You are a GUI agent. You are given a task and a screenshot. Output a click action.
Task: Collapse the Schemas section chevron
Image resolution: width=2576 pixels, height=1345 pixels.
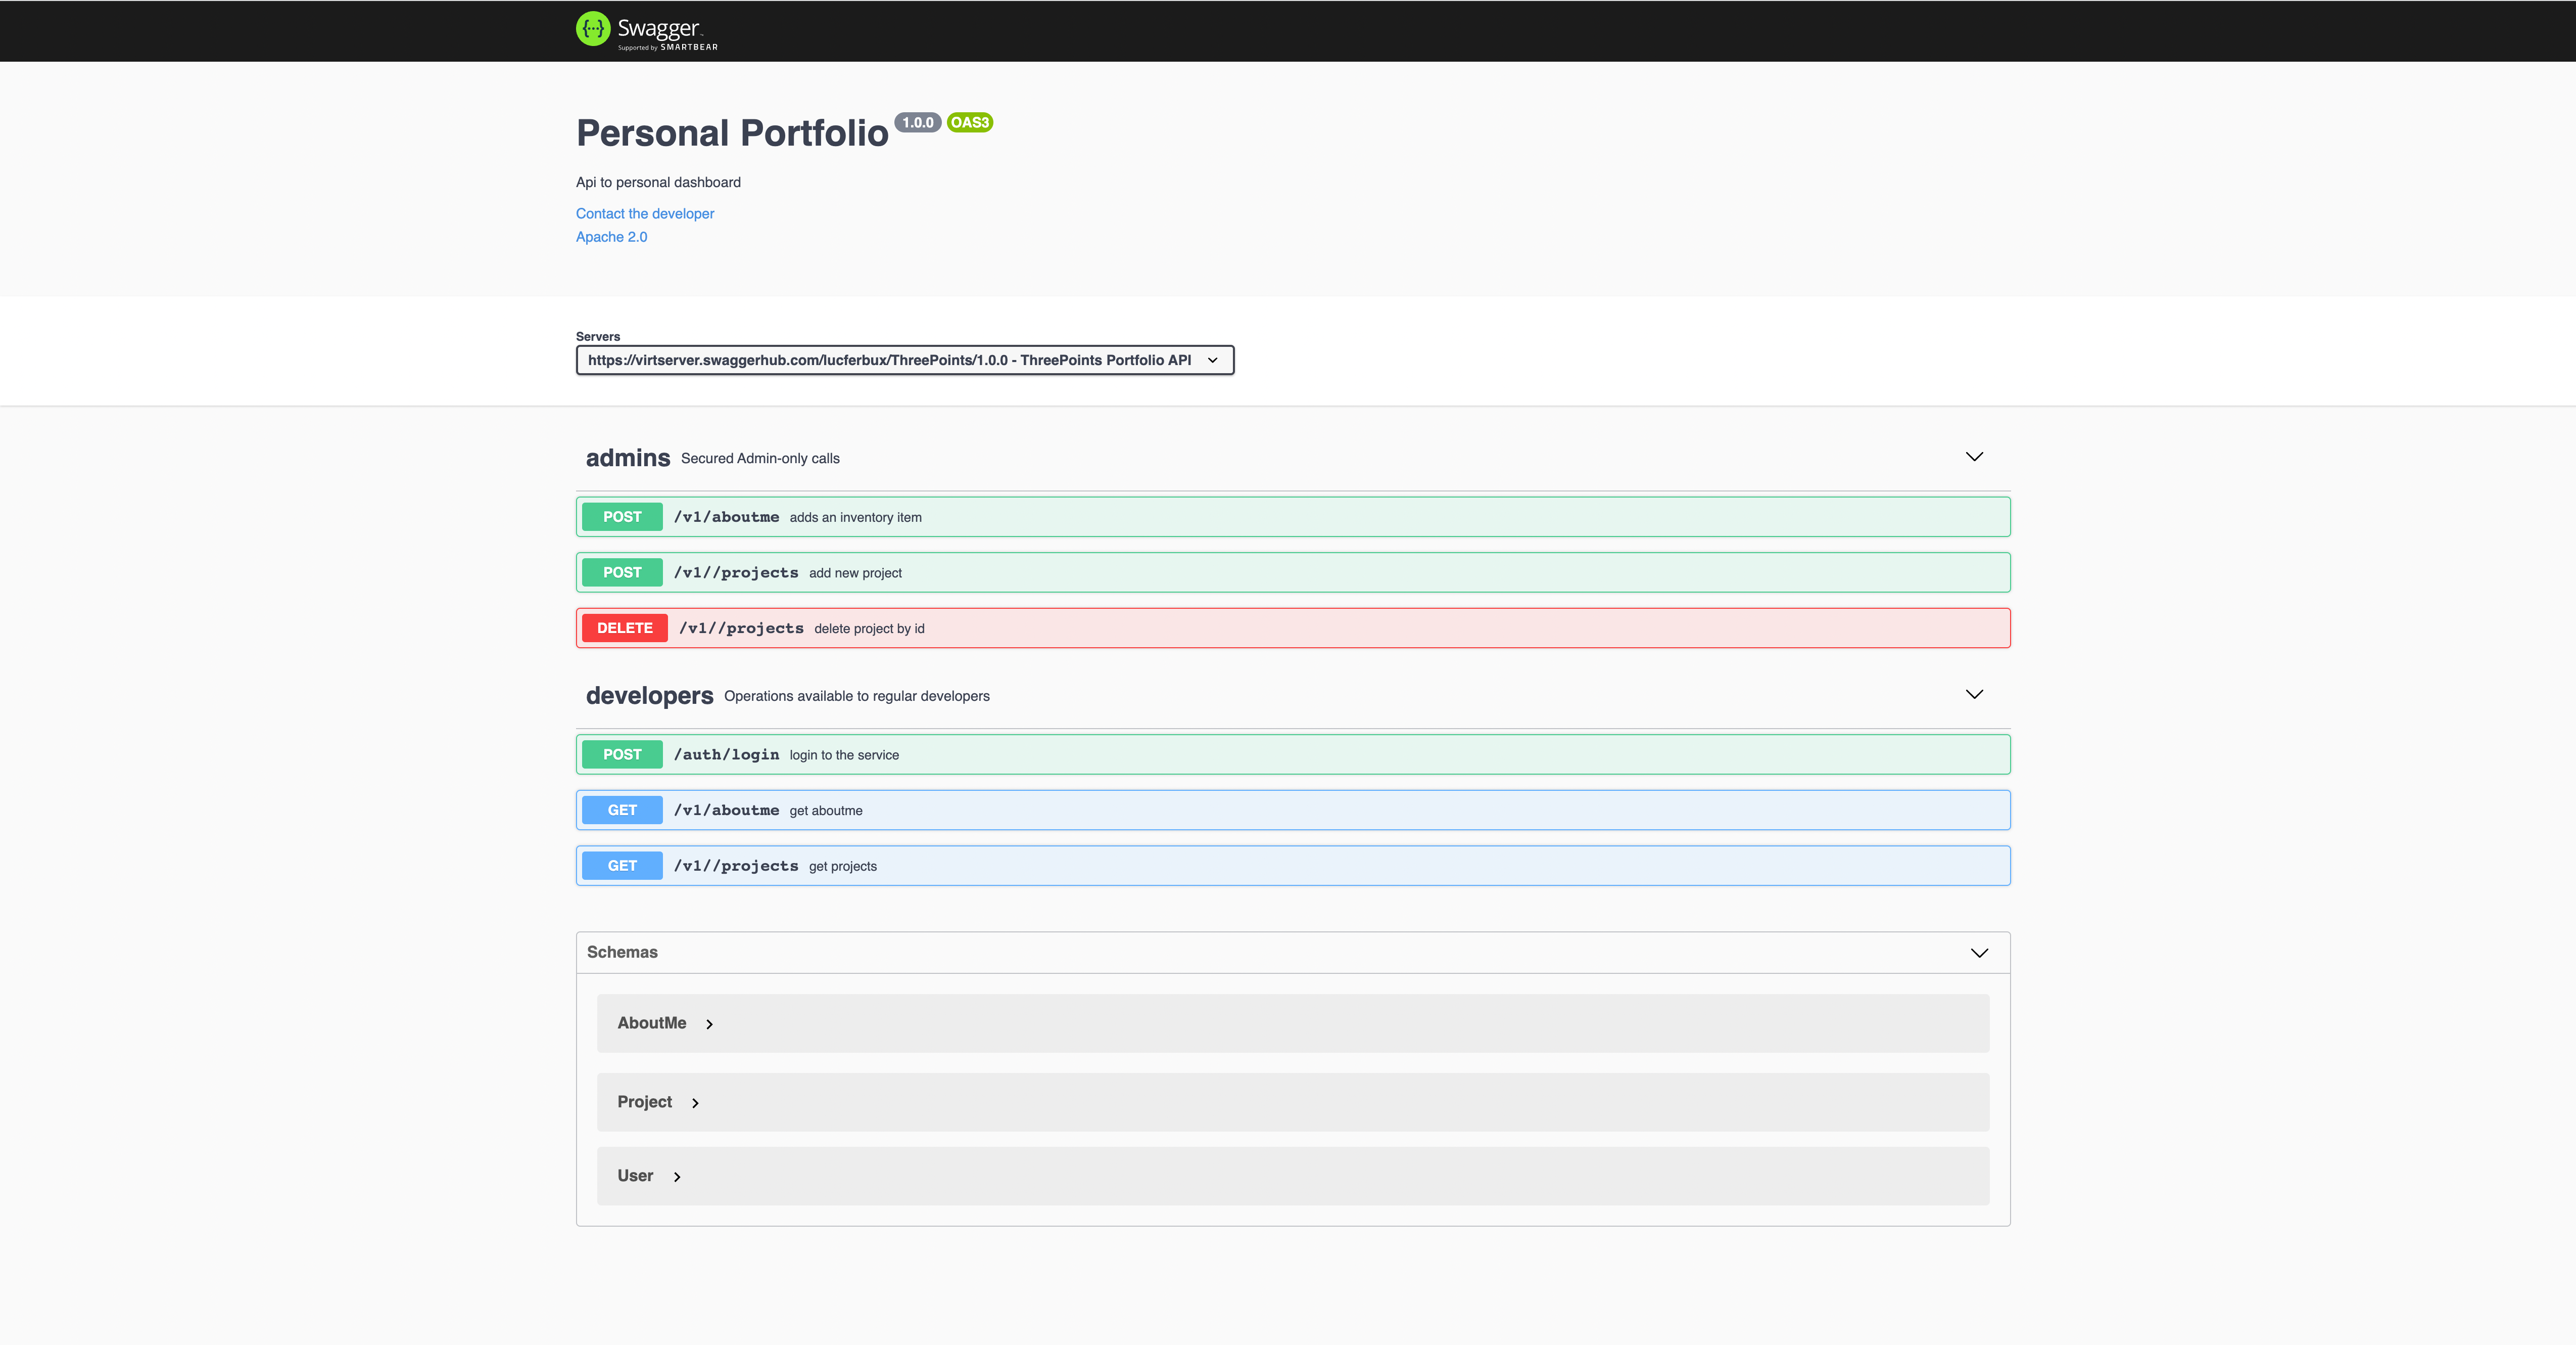[1979, 953]
